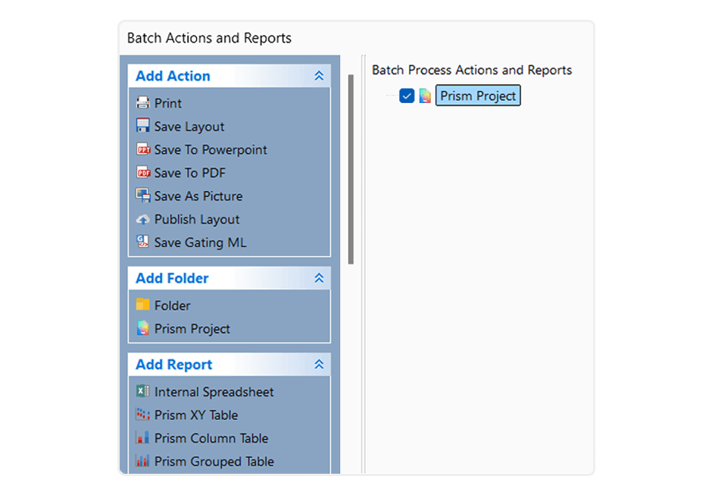Click the Publish Layout cloud icon
The image size is (715, 495).
[142, 220]
